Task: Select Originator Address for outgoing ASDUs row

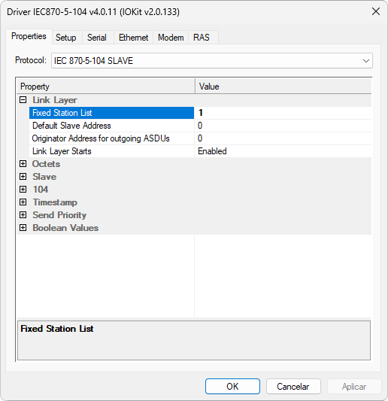Action: click(x=112, y=138)
